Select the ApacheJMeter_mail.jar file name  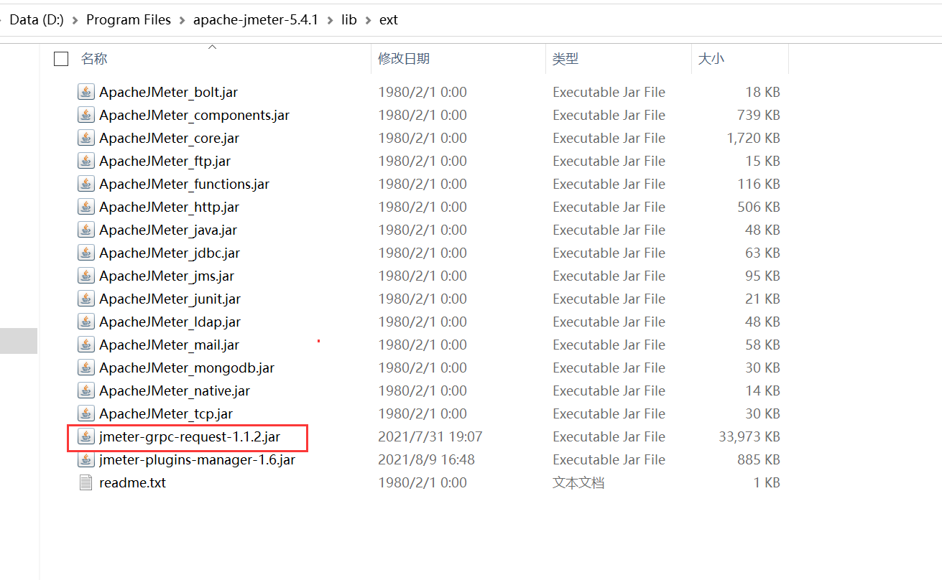click(170, 345)
